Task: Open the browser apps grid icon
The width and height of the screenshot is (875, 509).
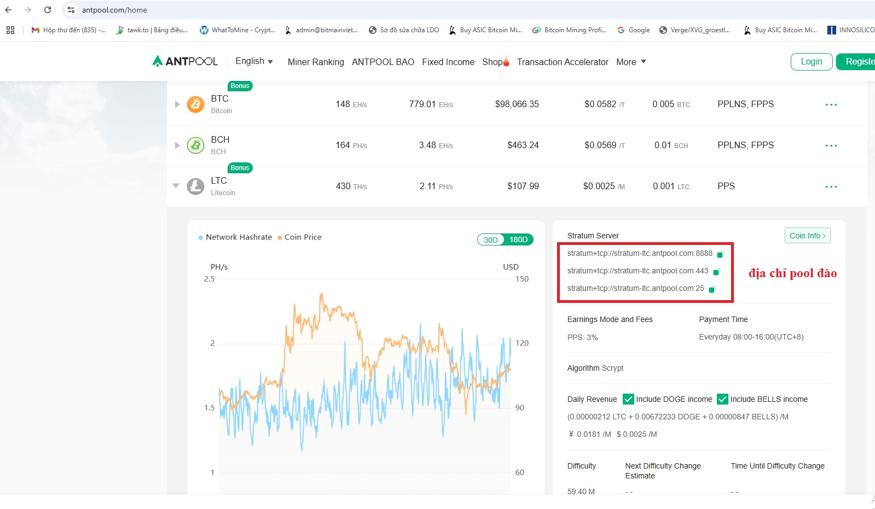Action: 10,30
